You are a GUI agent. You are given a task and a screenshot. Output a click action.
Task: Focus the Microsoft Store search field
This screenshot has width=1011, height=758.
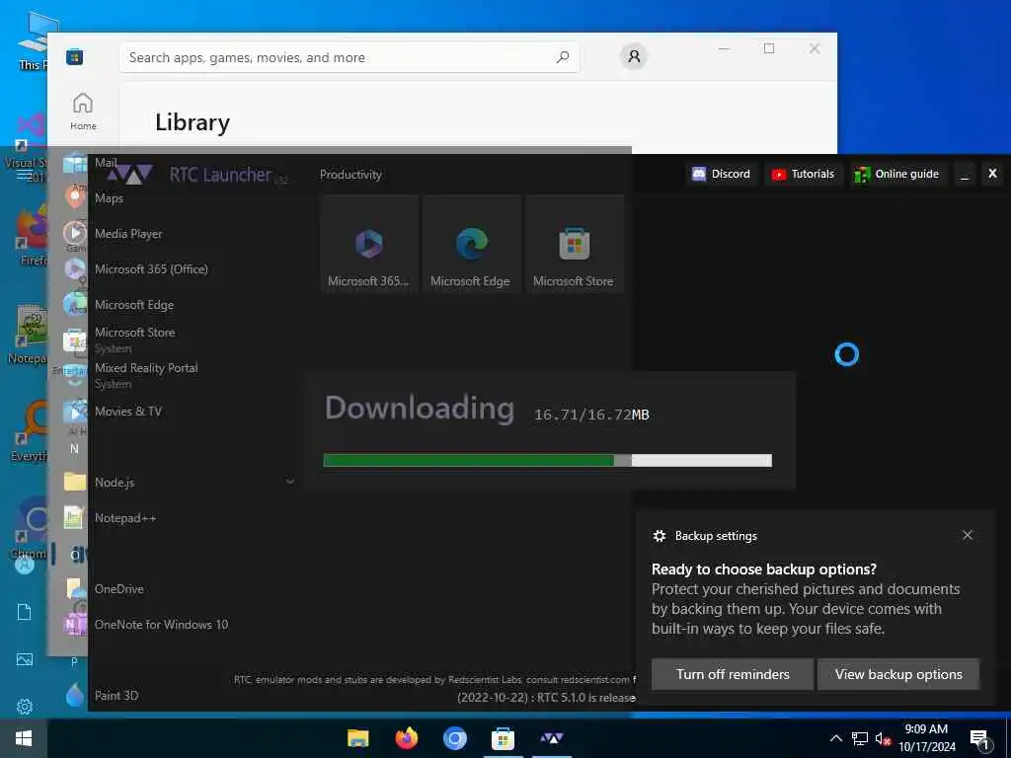(349, 57)
